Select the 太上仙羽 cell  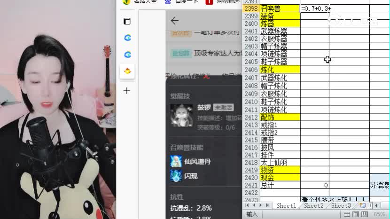[x=280, y=163]
